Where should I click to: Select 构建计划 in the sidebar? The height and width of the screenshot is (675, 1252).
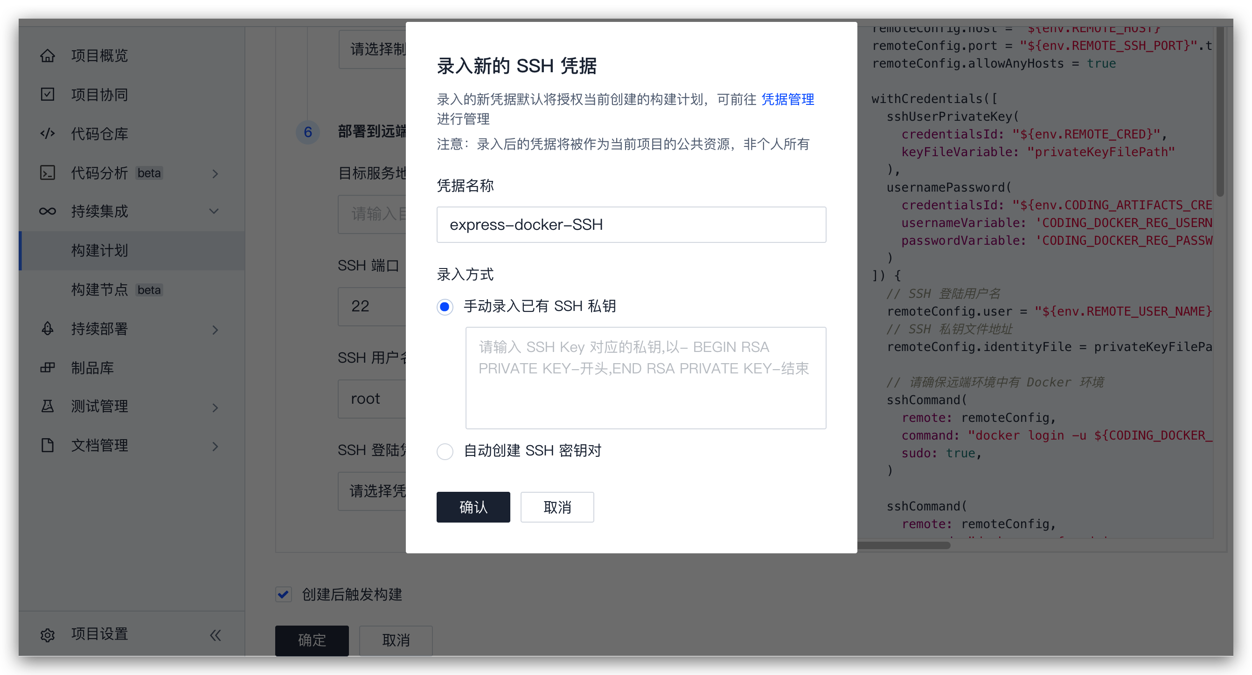click(132, 251)
